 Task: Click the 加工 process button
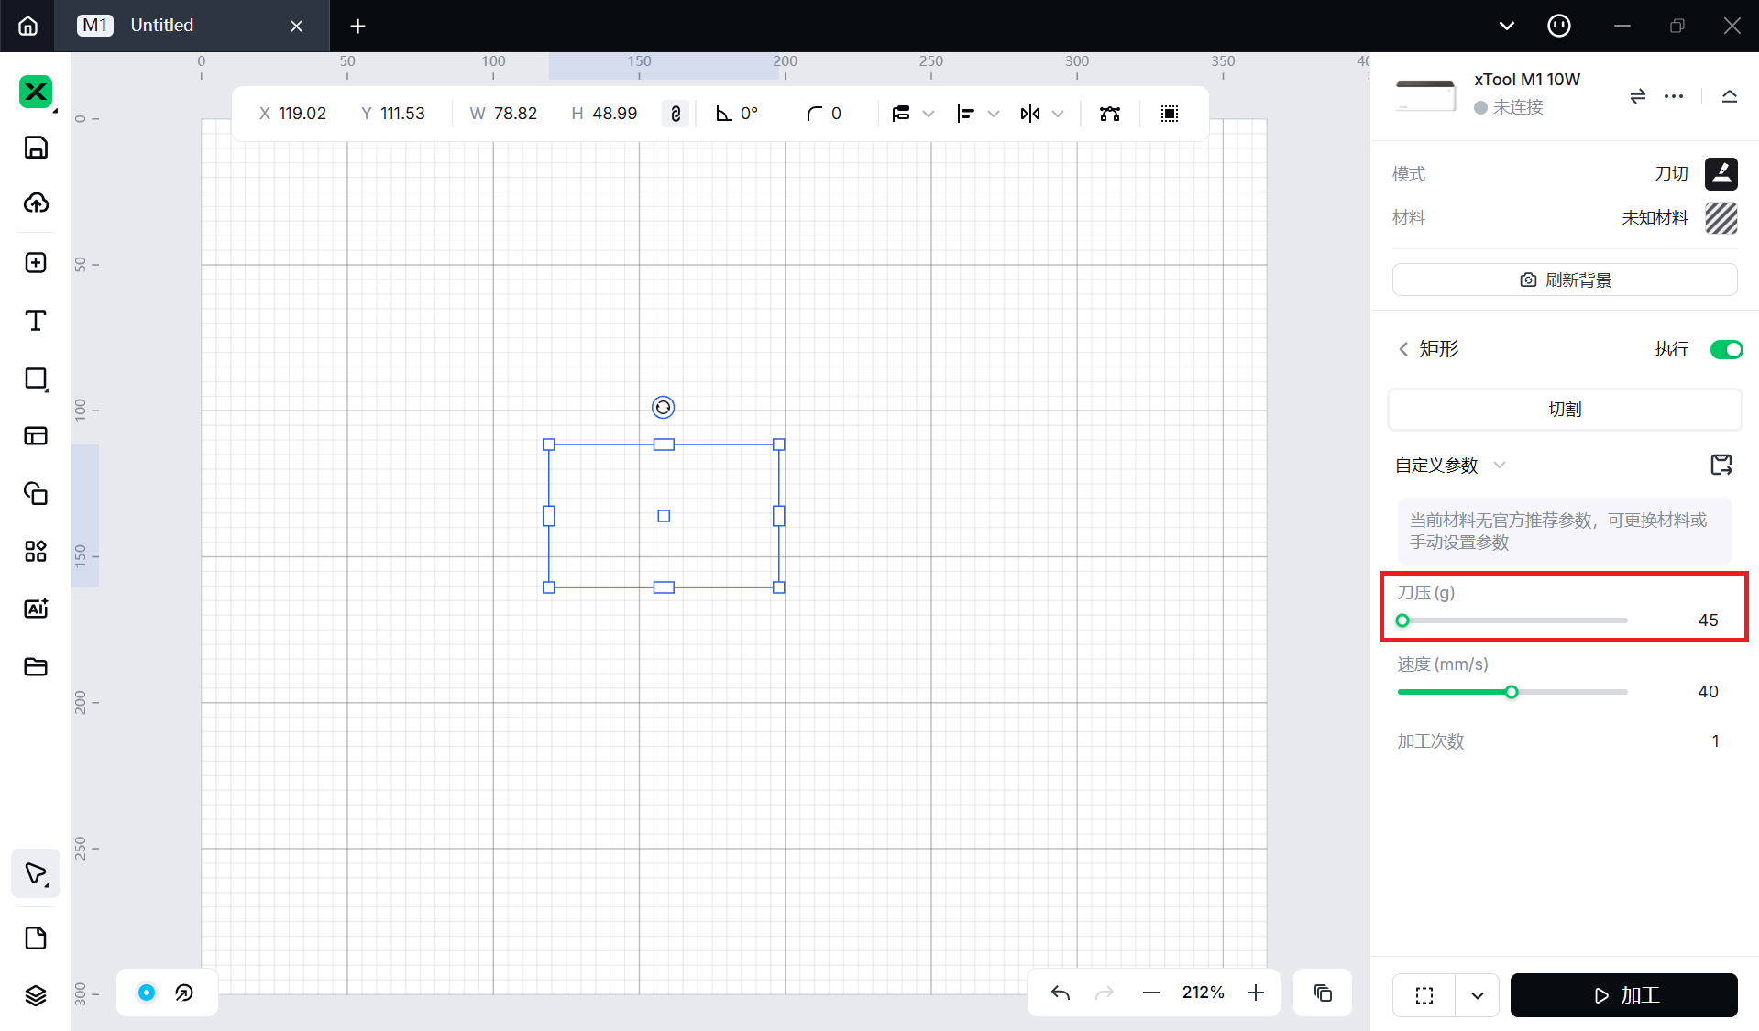[1623, 995]
